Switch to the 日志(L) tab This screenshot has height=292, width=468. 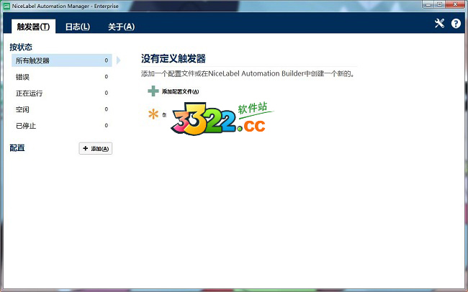77,27
